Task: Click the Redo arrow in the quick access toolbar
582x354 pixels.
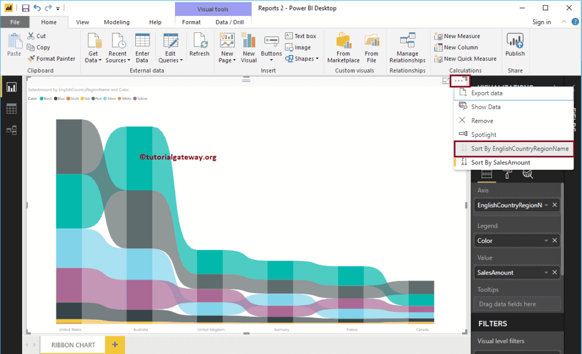Action: 48,8
